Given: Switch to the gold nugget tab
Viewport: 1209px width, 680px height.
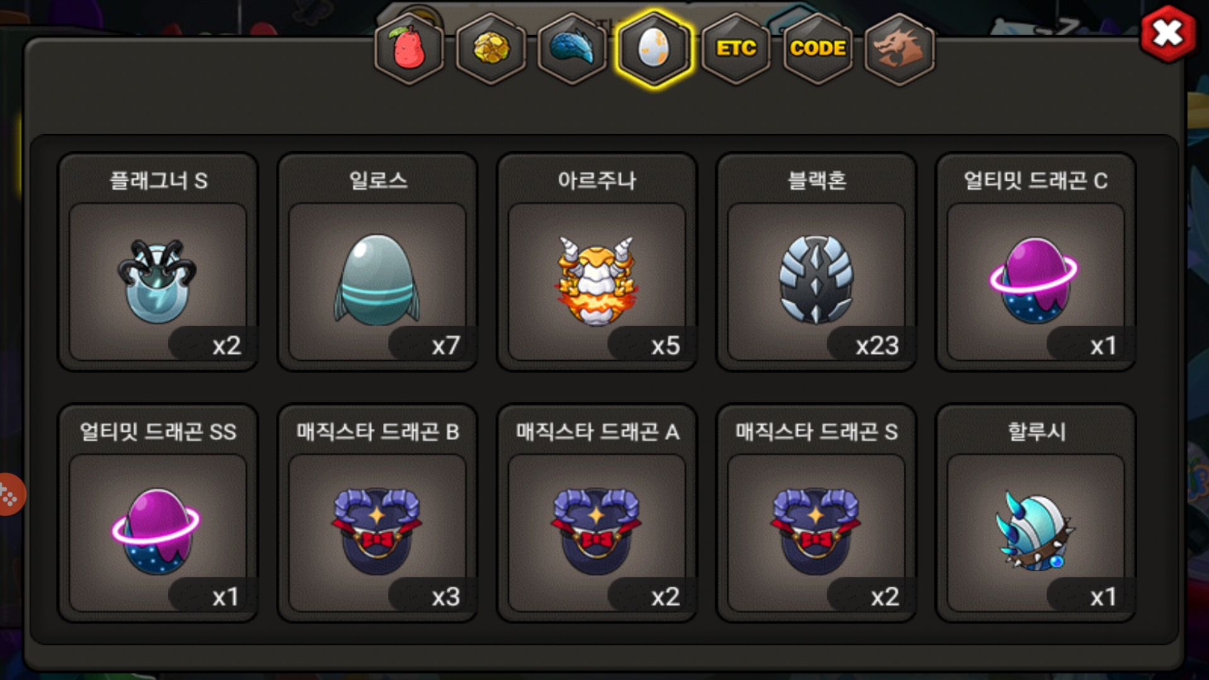Looking at the screenshot, I should (491, 48).
